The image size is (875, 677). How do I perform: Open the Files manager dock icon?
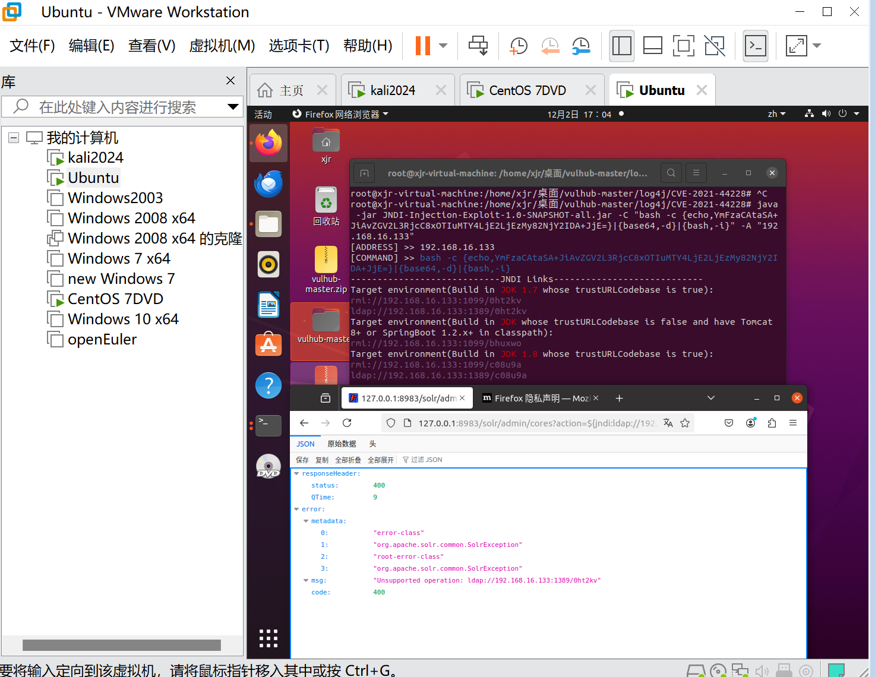point(268,224)
